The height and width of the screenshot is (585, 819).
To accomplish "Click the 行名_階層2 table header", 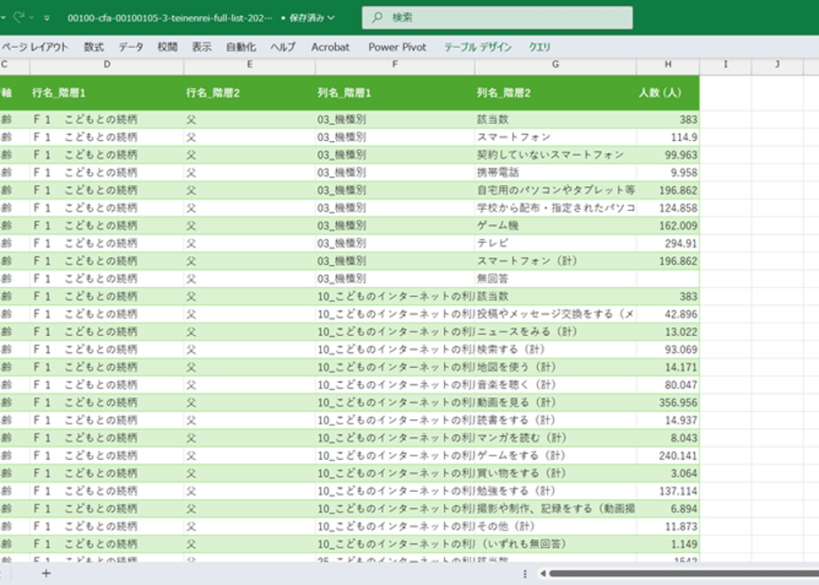I will point(250,93).
